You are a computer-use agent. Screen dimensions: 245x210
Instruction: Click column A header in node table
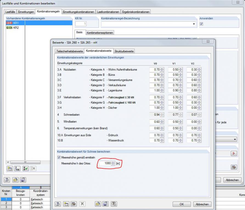21,187
